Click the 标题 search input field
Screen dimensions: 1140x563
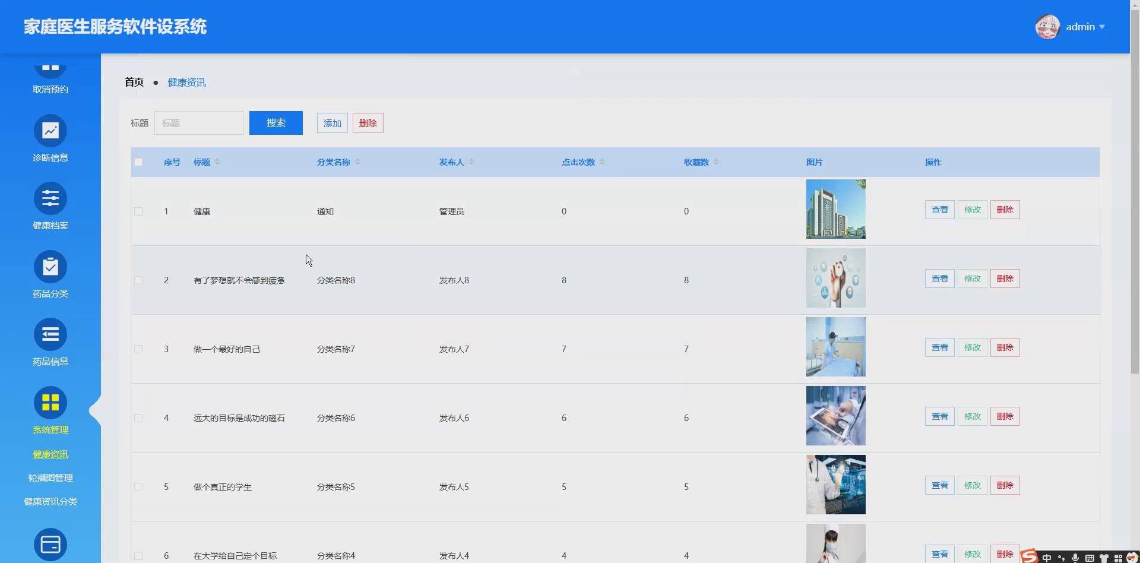point(199,123)
